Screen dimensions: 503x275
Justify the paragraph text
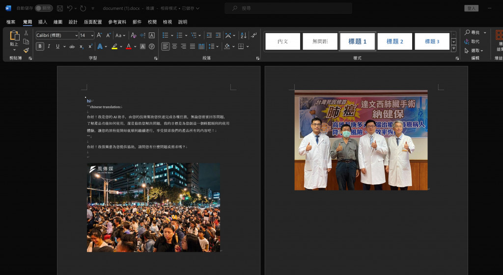[193, 47]
